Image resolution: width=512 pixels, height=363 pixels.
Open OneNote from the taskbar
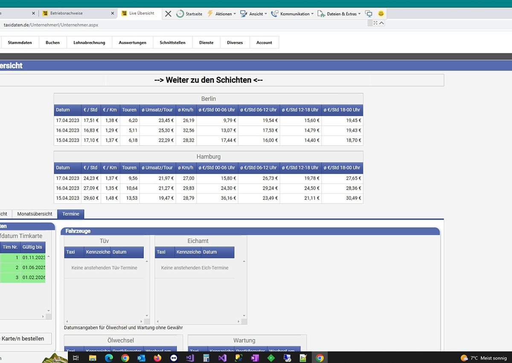(x=255, y=358)
